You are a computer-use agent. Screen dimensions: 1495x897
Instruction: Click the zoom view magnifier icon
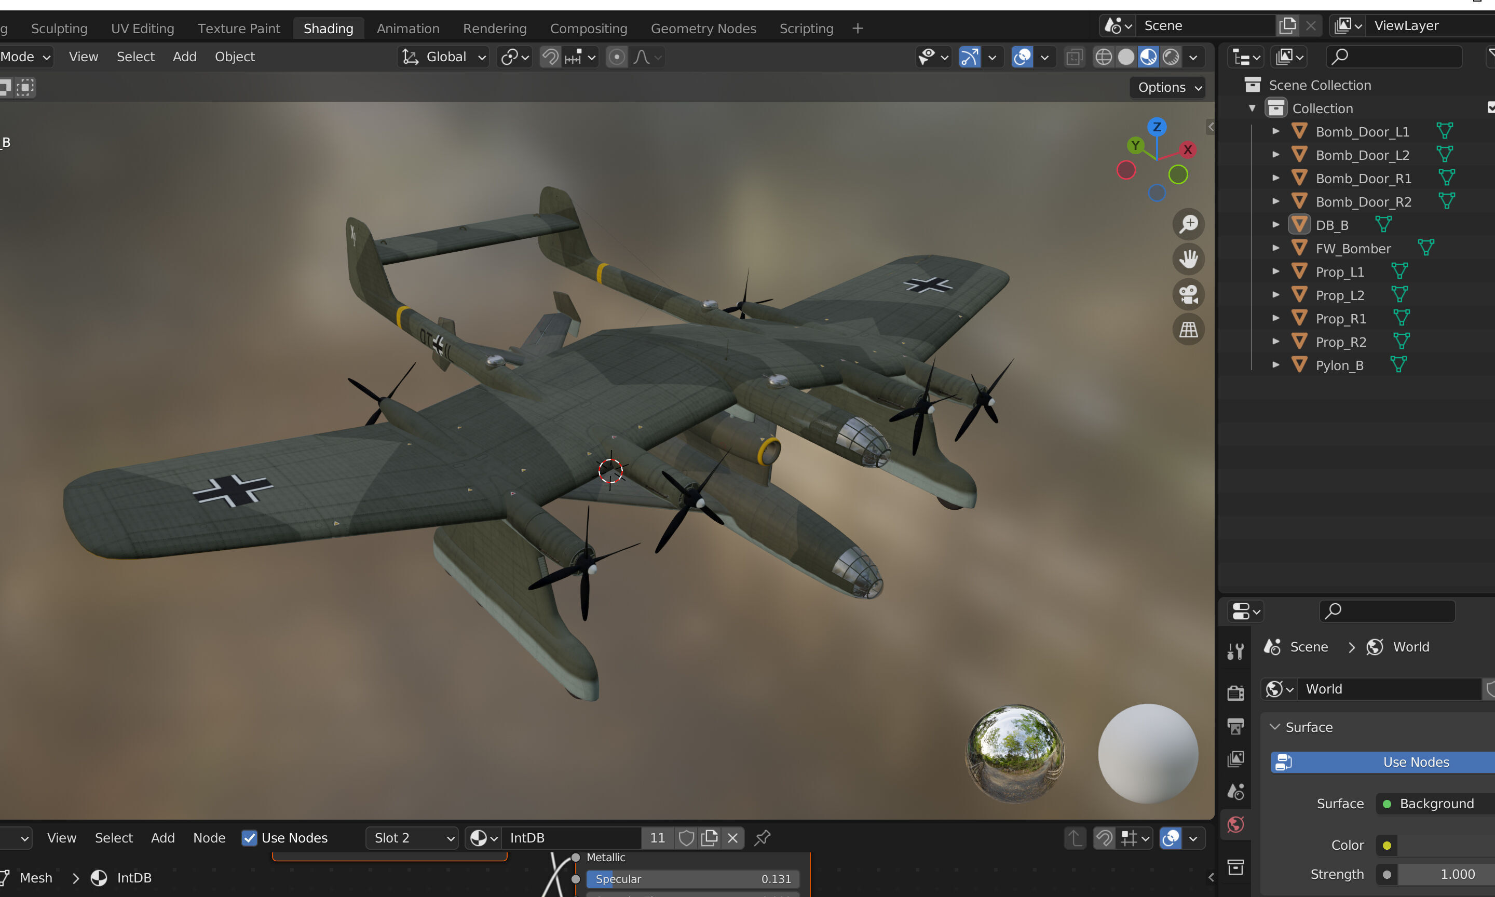click(1189, 224)
